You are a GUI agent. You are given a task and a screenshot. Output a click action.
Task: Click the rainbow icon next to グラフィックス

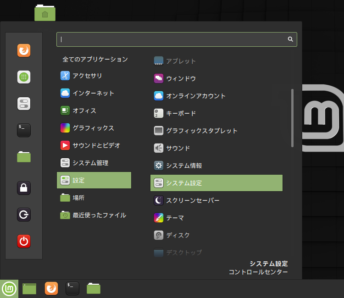[65, 128]
